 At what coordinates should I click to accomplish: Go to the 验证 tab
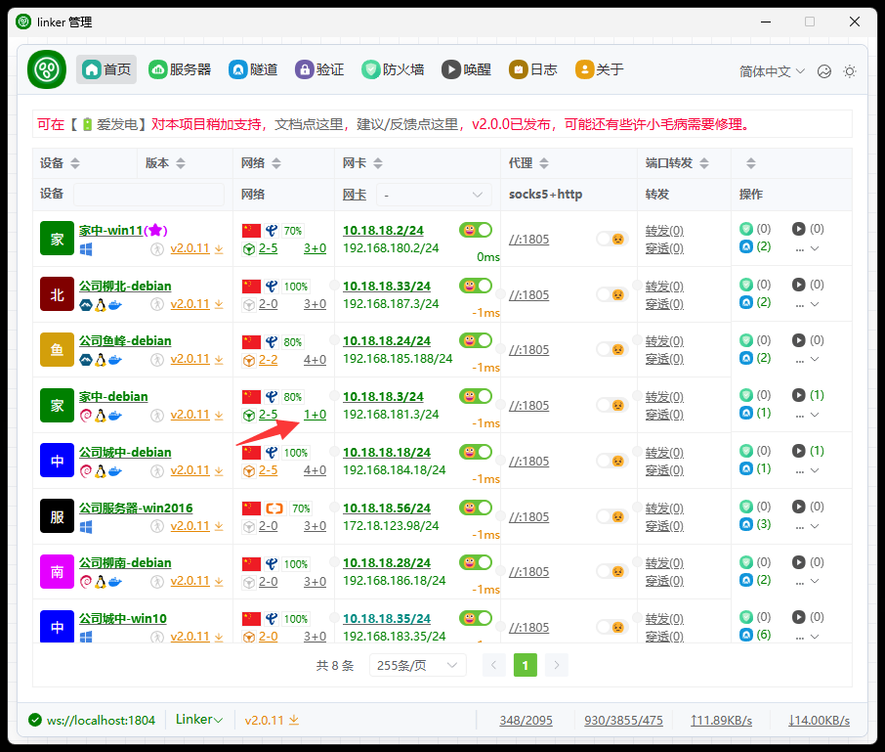[x=320, y=69]
